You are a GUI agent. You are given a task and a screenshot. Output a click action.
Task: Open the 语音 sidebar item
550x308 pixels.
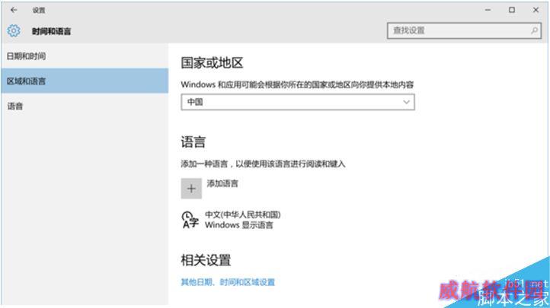[x=85, y=106]
